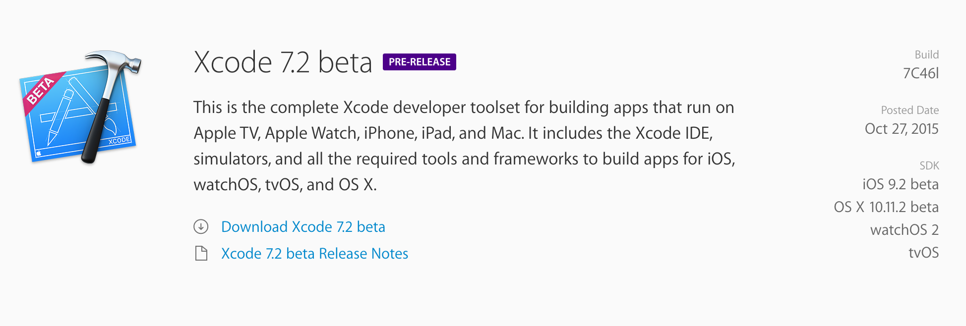
Task: Click the SDK label
Action: pos(929,165)
